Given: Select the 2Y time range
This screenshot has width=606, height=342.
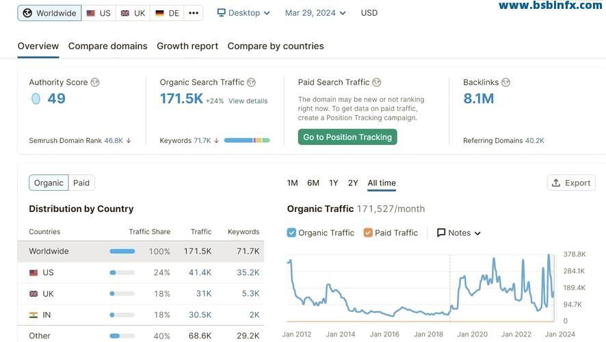Looking at the screenshot, I should pyautogui.click(x=353, y=183).
